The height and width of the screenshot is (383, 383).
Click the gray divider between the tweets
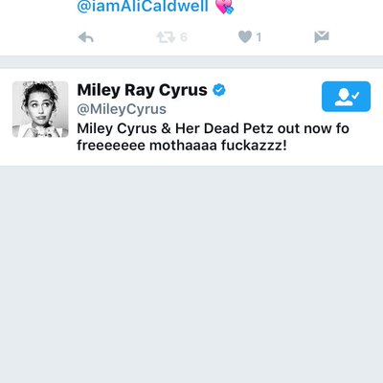point(191,62)
